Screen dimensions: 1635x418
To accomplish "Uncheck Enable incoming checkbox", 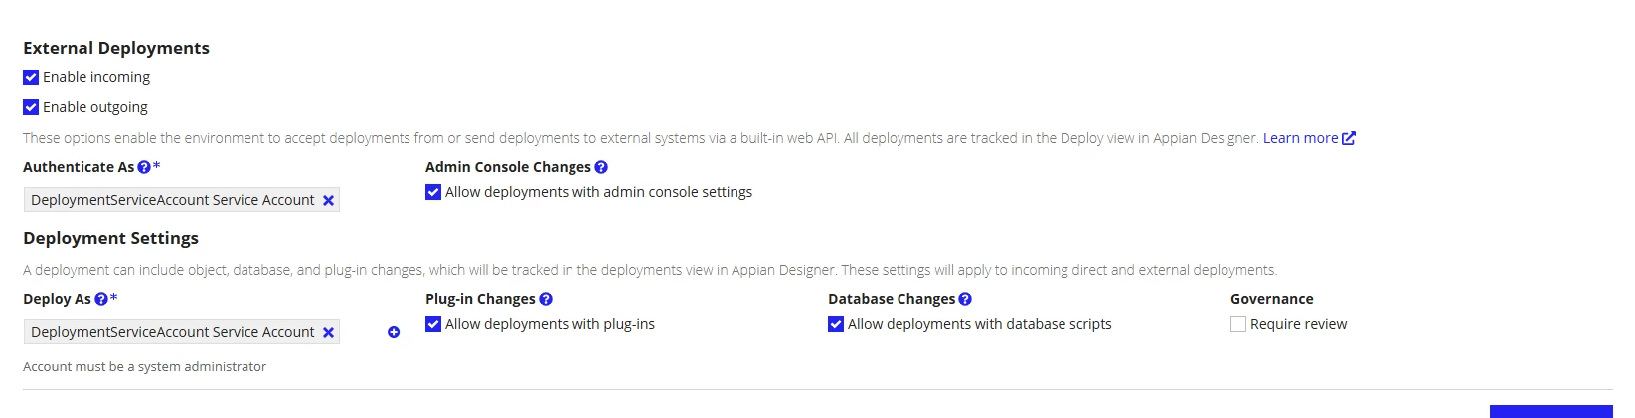I will click(31, 77).
